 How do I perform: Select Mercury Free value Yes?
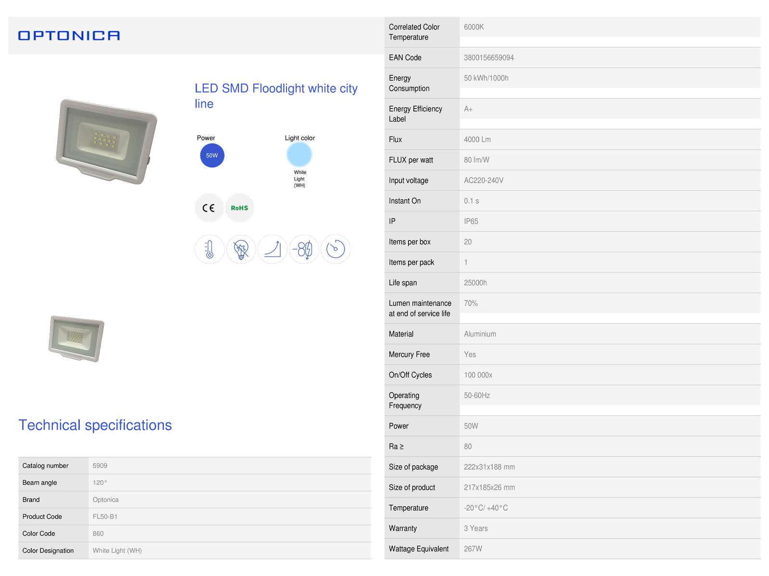click(470, 355)
